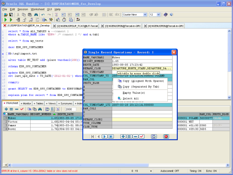Screen dimensions: 233x175
Task: Click the refresh icon in the grid toolbar
Action: pyautogui.click(x=58, y=109)
